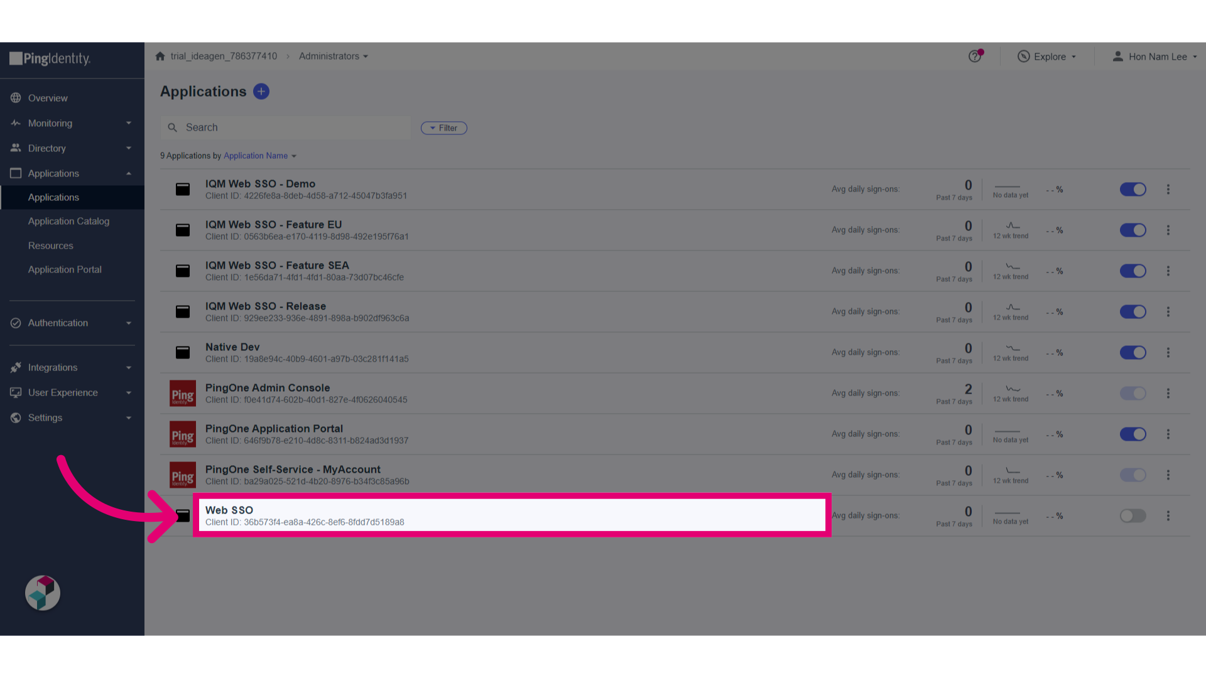The image size is (1206, 678).
Task: Expand the Settings menu
Action: [72, 417]
